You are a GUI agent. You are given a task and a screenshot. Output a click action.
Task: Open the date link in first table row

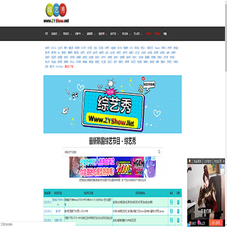tap(47, 202)
